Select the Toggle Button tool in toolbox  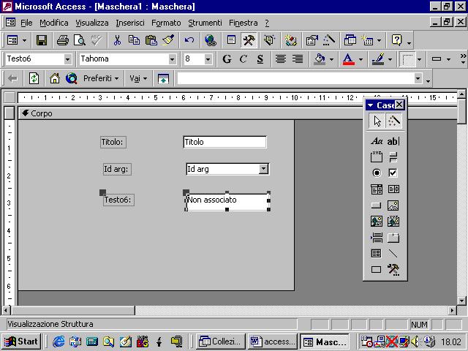tap(393, 156)
